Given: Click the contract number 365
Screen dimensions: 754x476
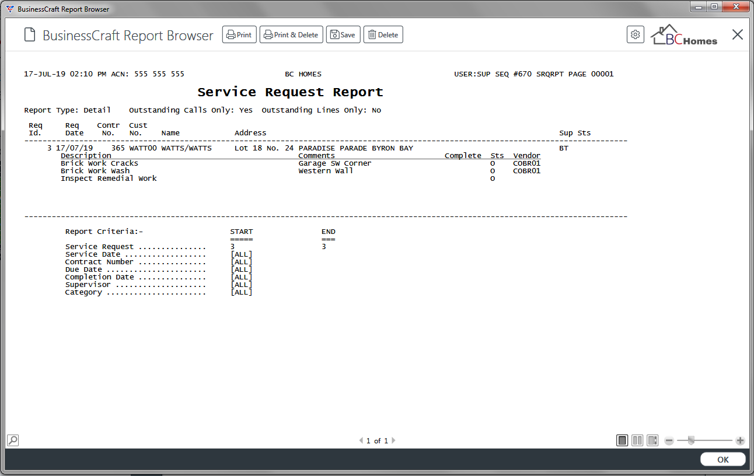Looking at the screenshot, I should coord(118,148).
